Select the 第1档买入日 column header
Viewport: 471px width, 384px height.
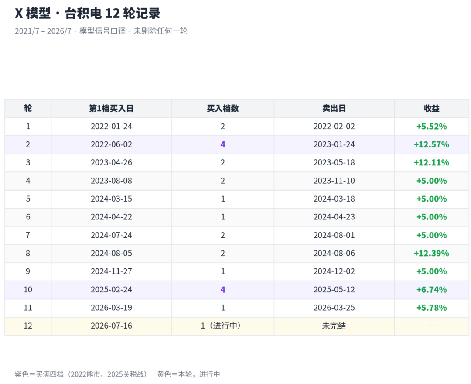[x=112, y=108]
